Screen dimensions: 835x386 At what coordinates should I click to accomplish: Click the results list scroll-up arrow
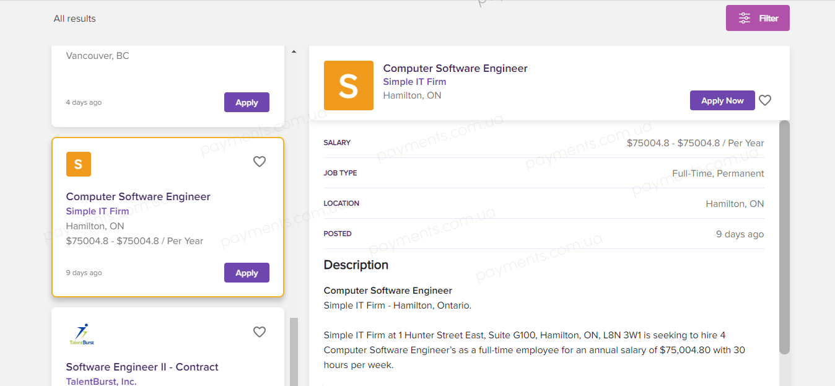294,51
